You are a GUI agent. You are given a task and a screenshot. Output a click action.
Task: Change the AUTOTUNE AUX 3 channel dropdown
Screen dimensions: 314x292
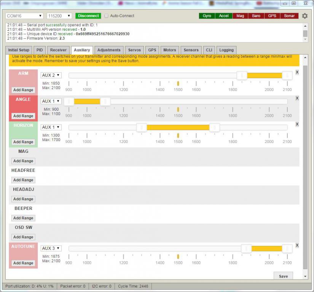pyautogui.click(x=51, y=248)
